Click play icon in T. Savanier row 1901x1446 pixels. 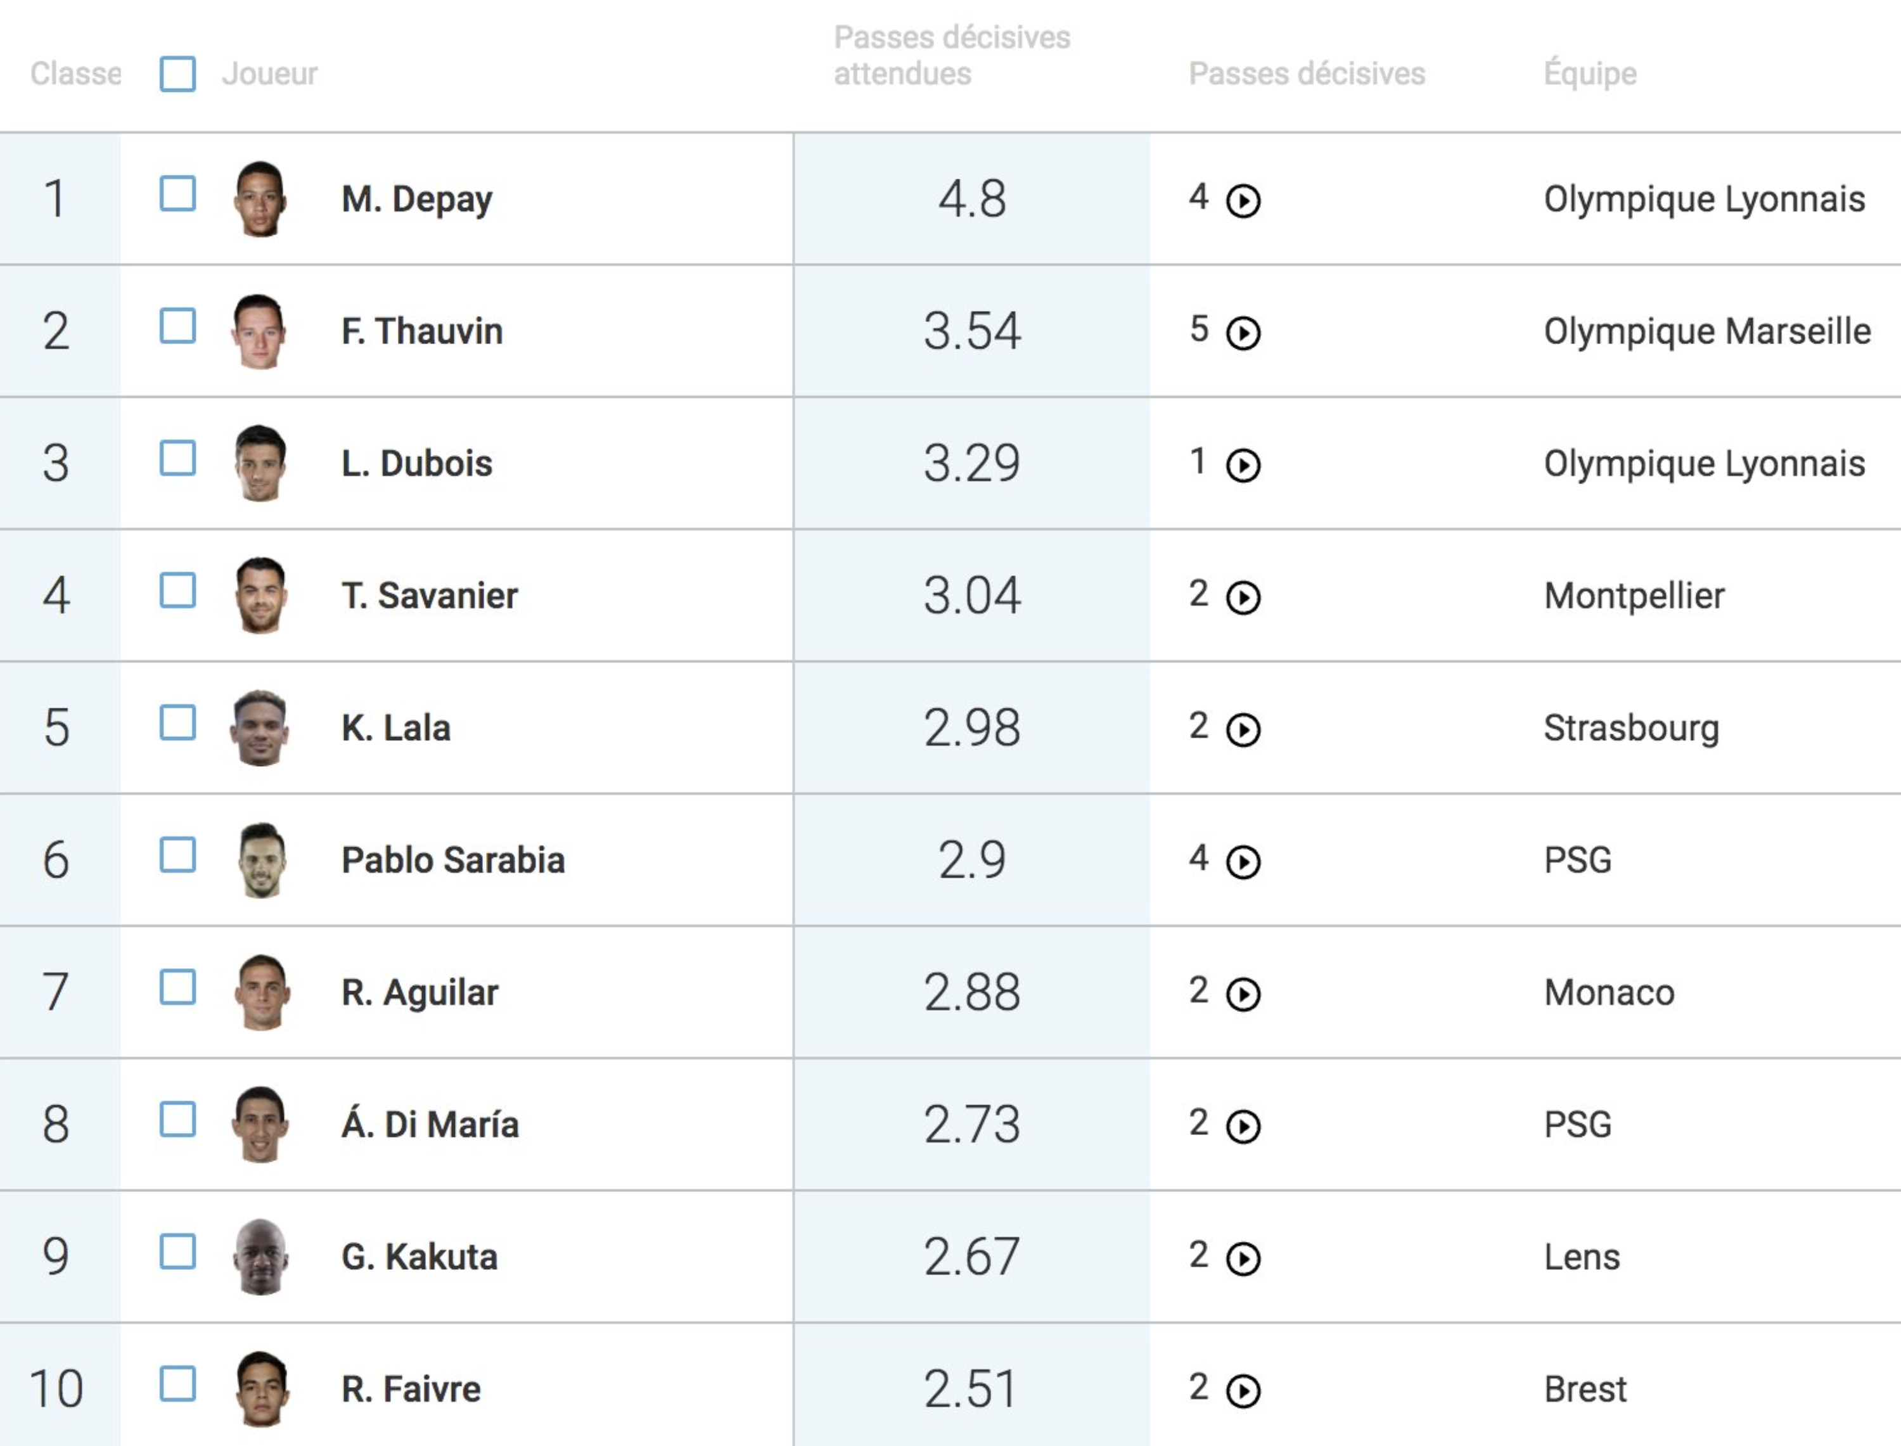tap(1243, 598)
